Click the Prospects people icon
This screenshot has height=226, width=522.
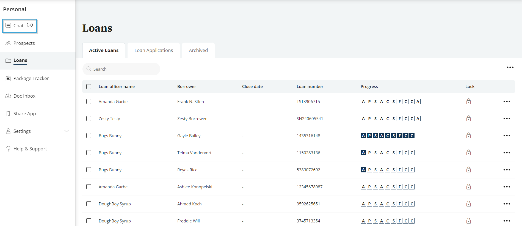(x=8, y=43)
